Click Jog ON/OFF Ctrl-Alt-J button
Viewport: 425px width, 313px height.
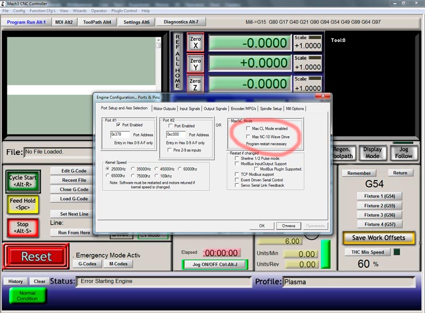click(215, 265)
